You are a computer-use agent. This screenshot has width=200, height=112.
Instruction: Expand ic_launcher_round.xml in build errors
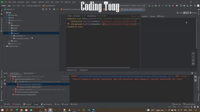click(13, 90)
